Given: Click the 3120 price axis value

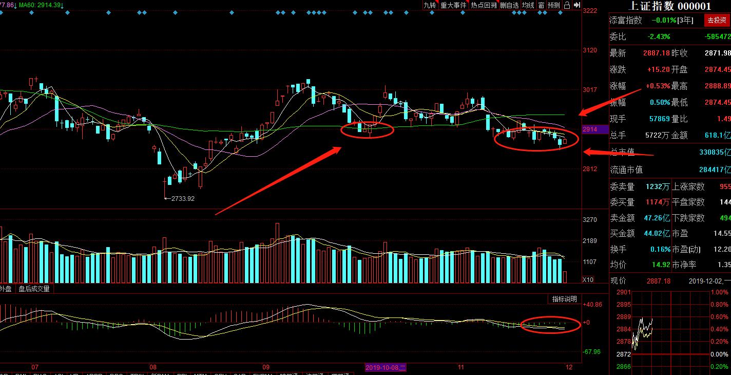Looking at the screenshot, I should tap(590, 50).
